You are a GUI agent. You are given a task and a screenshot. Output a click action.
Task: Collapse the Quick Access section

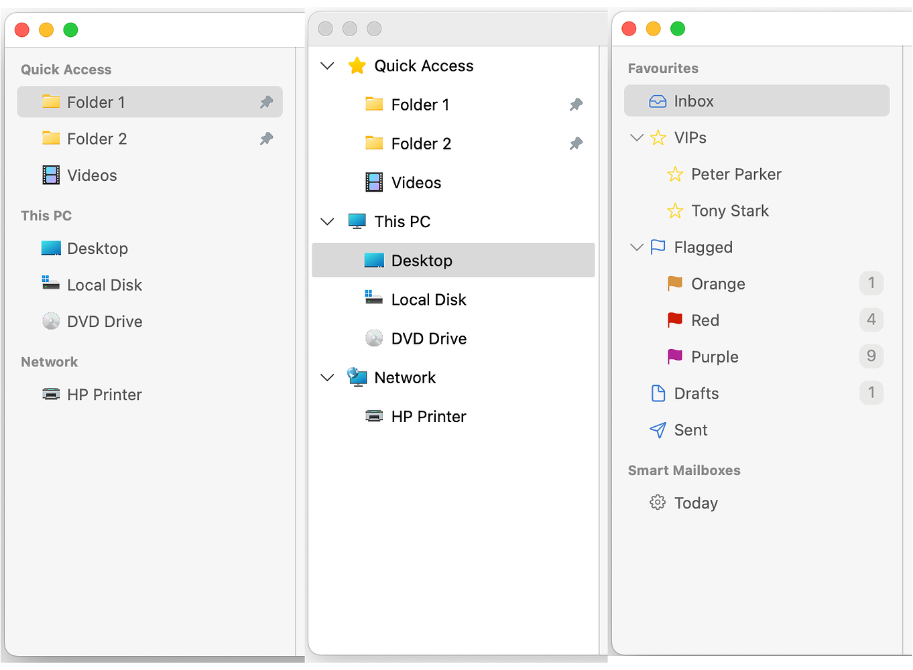coord(327,66)
